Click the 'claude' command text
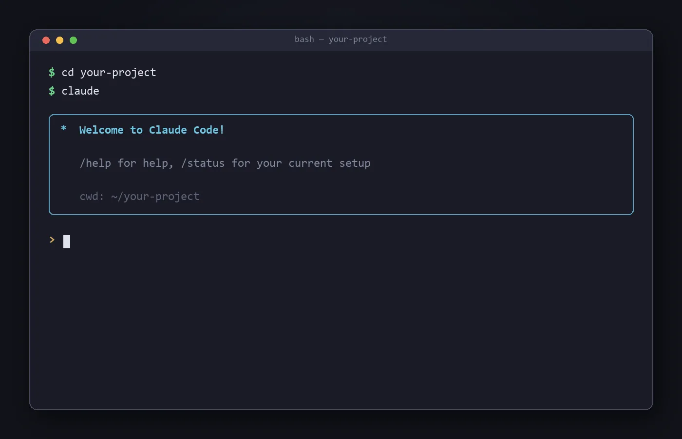Screen dimensions: 682x439 80,91
